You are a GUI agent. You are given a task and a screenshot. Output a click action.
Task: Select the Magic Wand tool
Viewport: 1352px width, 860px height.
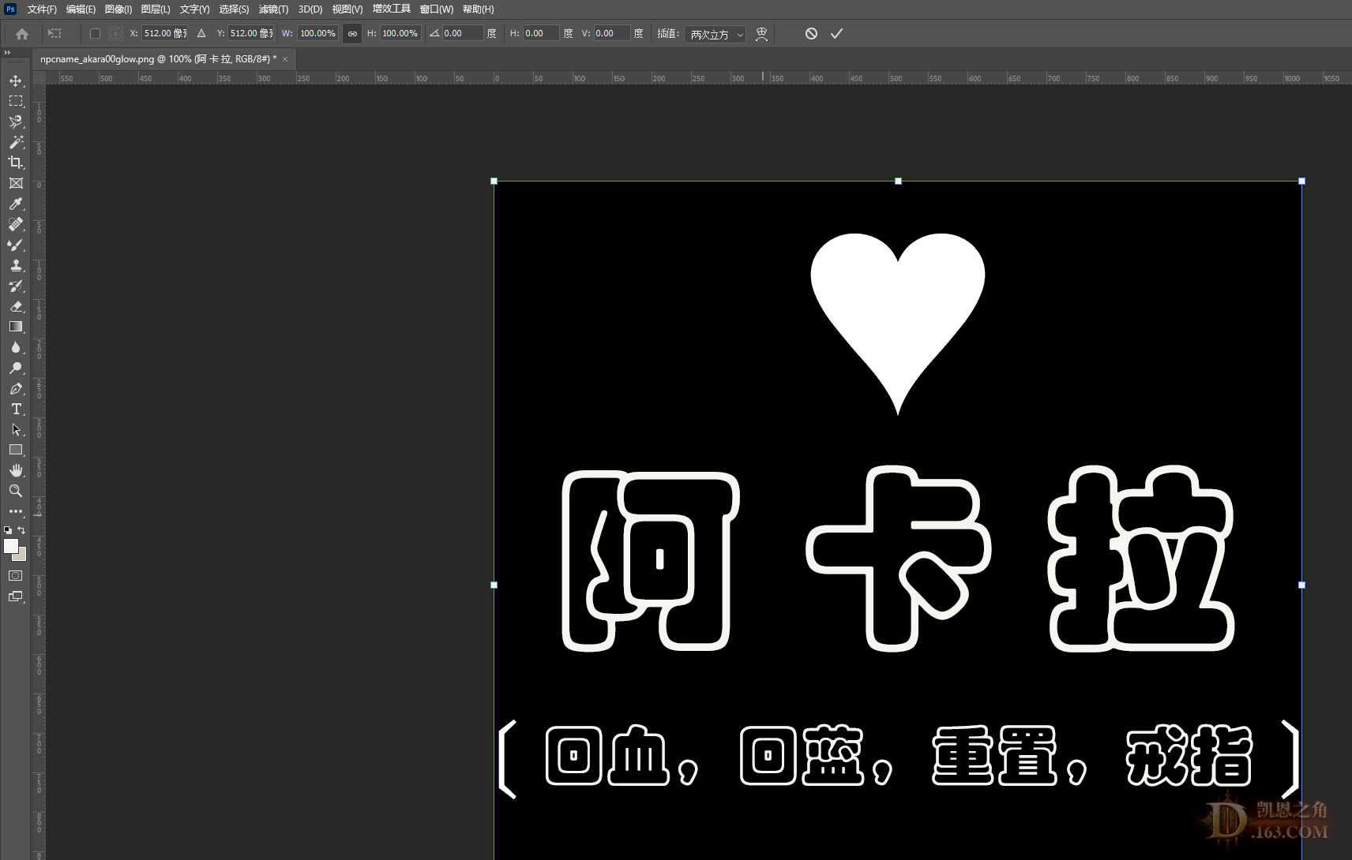click(15, 142)
